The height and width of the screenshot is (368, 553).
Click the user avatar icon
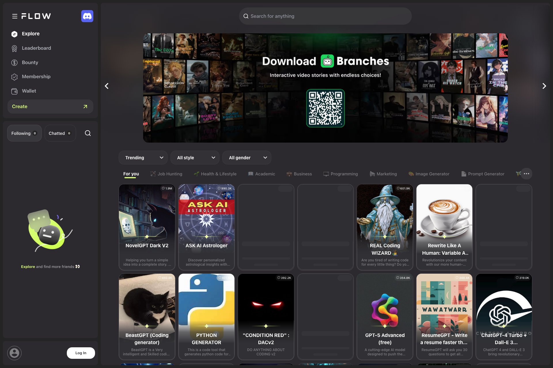click(14, 353)
